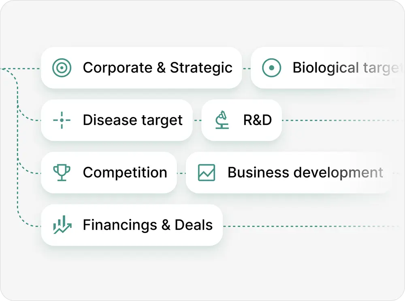Click the bullseye icon beside Corporate & Strategic
Image resolution: width=405 pixels, height=301 pixels.
click(62, 68)
